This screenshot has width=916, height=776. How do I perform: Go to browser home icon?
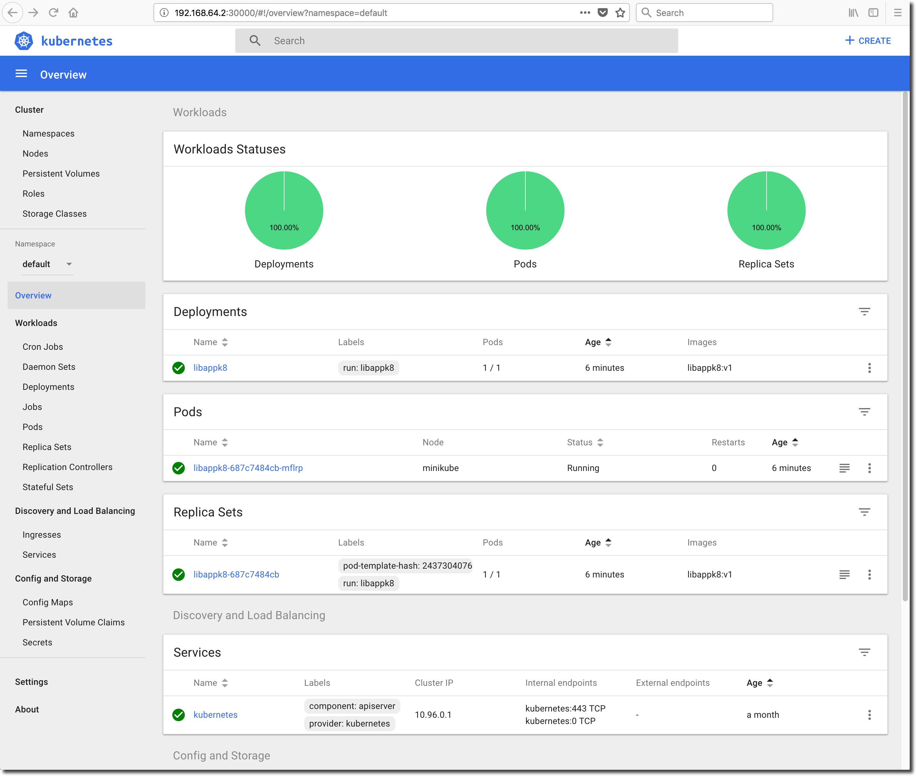74,13
